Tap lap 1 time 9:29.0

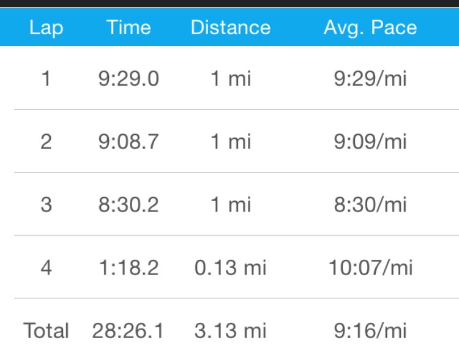(129, 79)
